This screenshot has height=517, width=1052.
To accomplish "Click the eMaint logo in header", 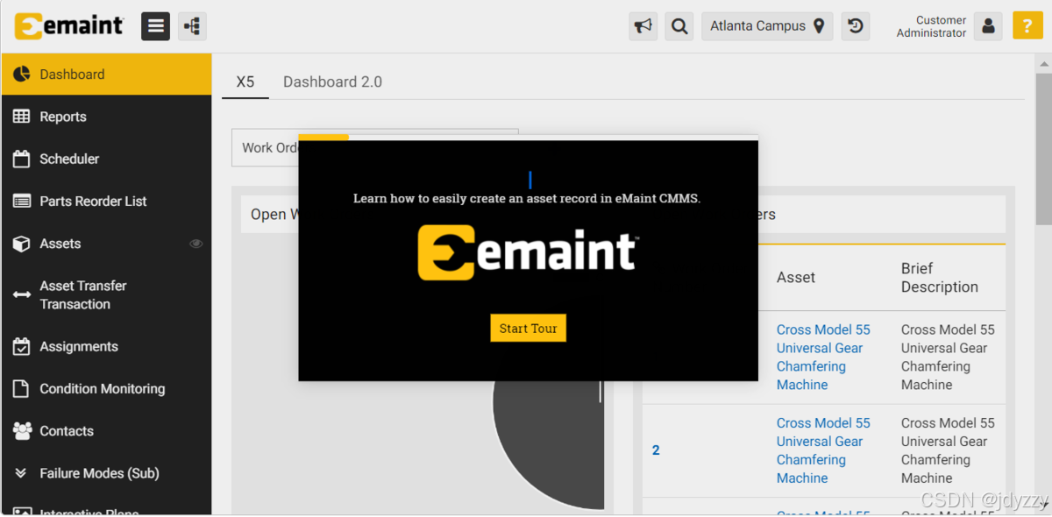I will click(x=69, y=25).
